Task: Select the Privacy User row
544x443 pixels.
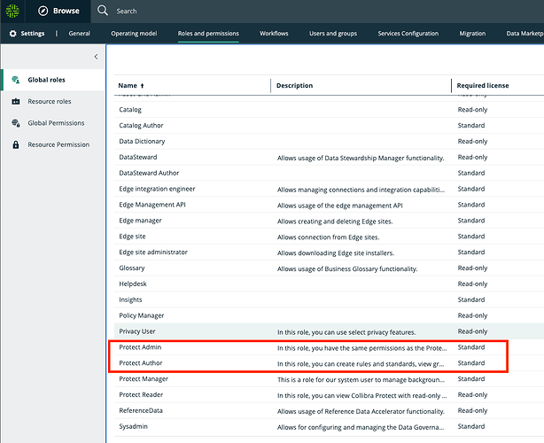Action: coord(329,331)
